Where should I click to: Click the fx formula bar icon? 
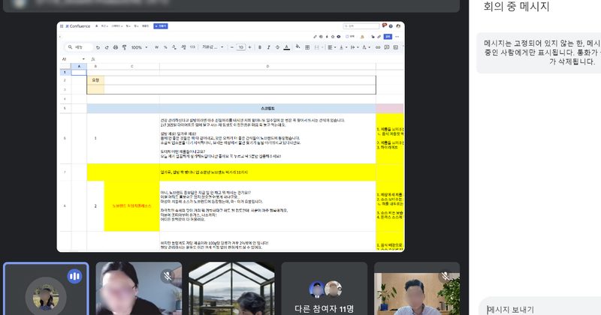click(93, 59)
